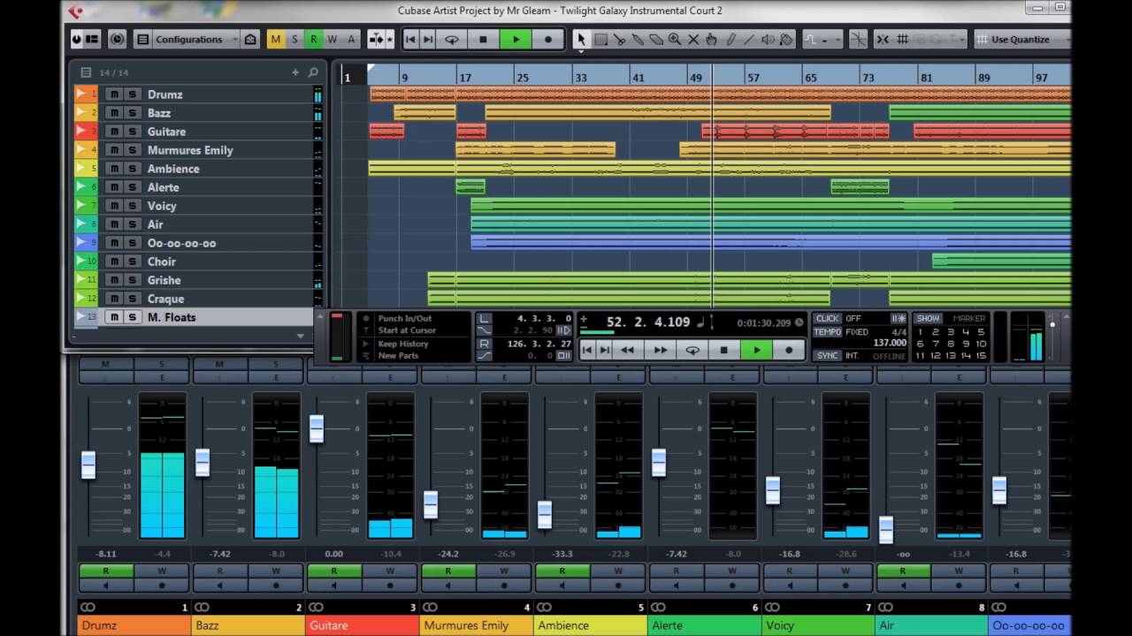
Task: Mute the Choir track
Action: [113, 261]
